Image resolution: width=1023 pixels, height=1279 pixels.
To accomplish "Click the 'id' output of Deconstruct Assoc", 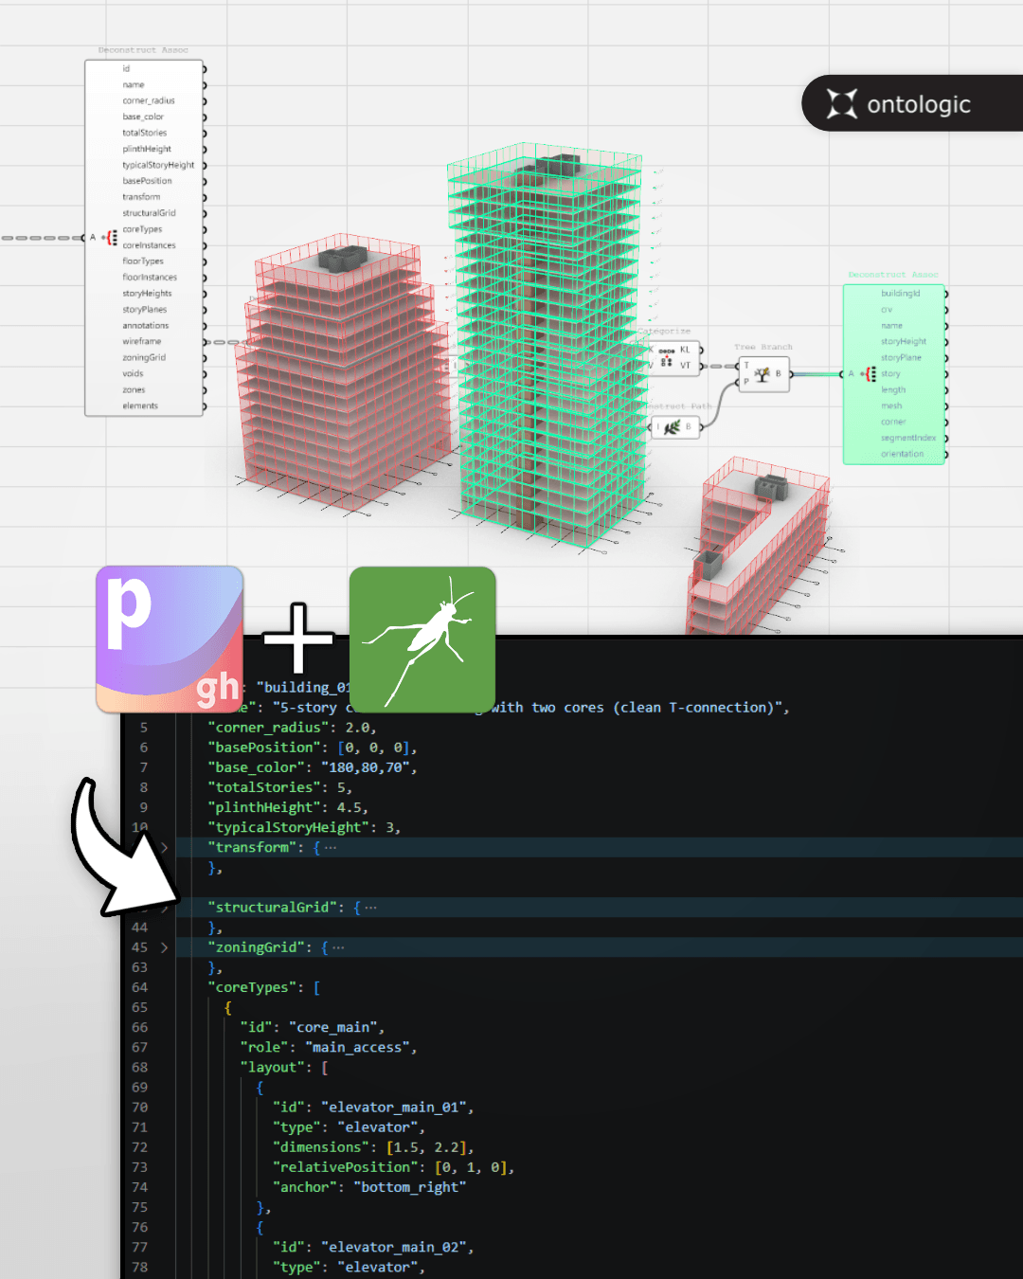I will 126,69.
